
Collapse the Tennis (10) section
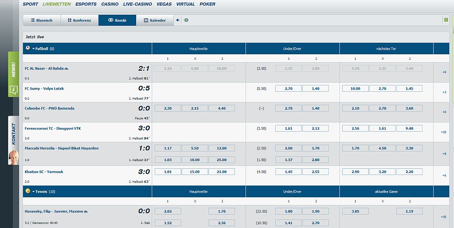coord(43,191)
